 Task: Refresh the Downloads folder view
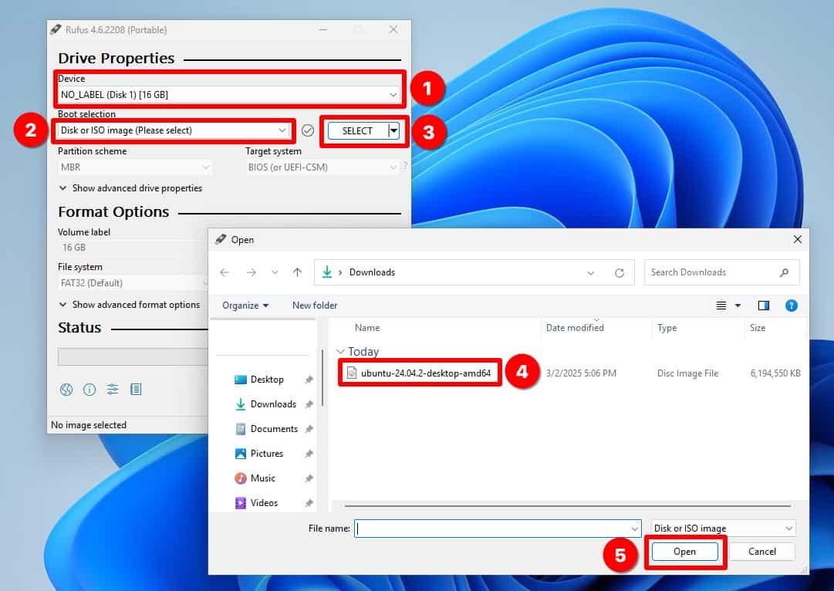[x=619, y=272]
